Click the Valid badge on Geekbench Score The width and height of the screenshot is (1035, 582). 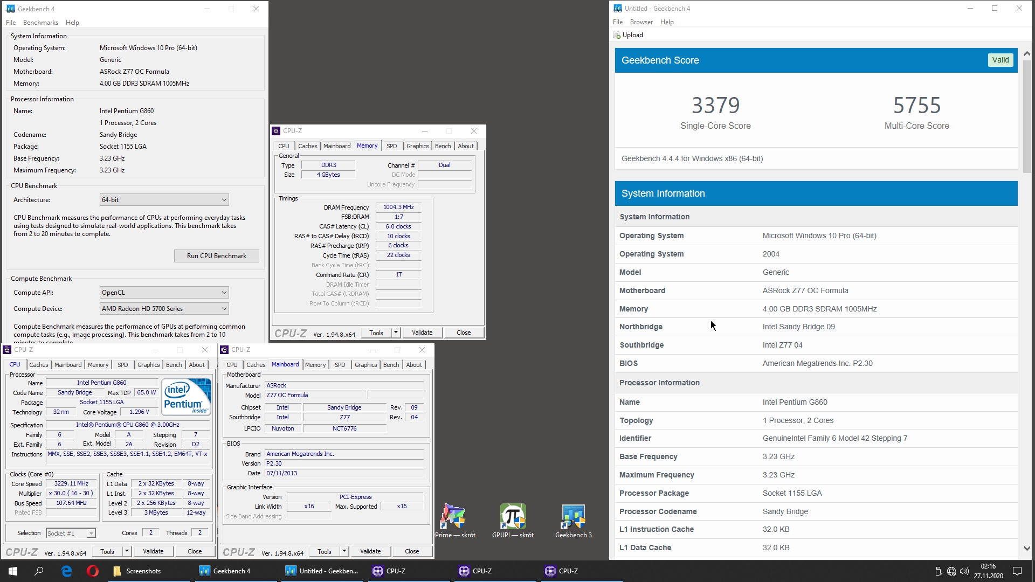click(x=1000, y=60)
